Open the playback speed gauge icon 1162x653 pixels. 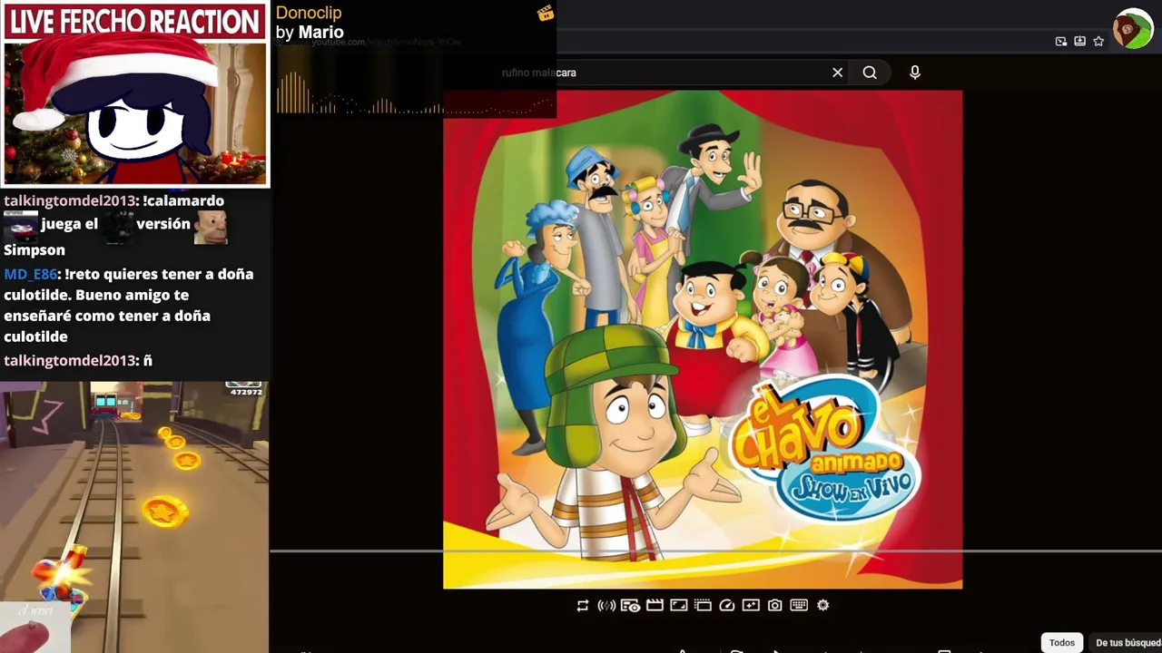click(726, 606)
